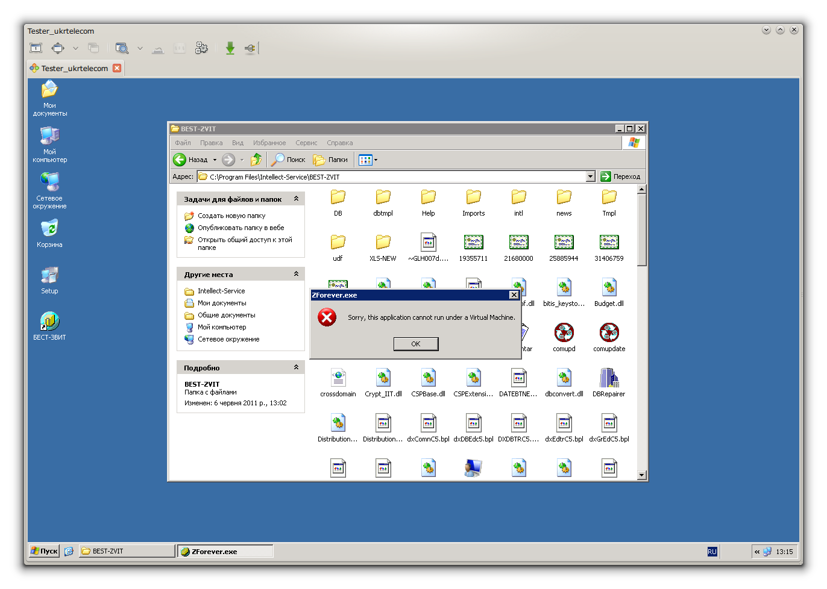Open the Избранное menu
Screen dimensions: 827x589
click(x=269, y=143)
